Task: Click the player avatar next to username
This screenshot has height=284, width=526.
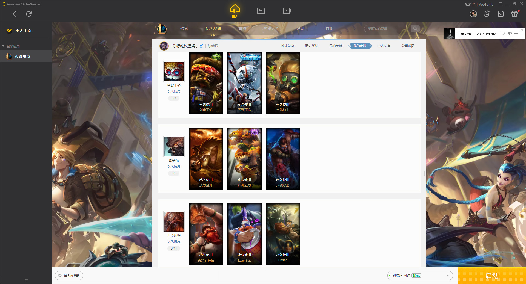Action: [164, 46]
